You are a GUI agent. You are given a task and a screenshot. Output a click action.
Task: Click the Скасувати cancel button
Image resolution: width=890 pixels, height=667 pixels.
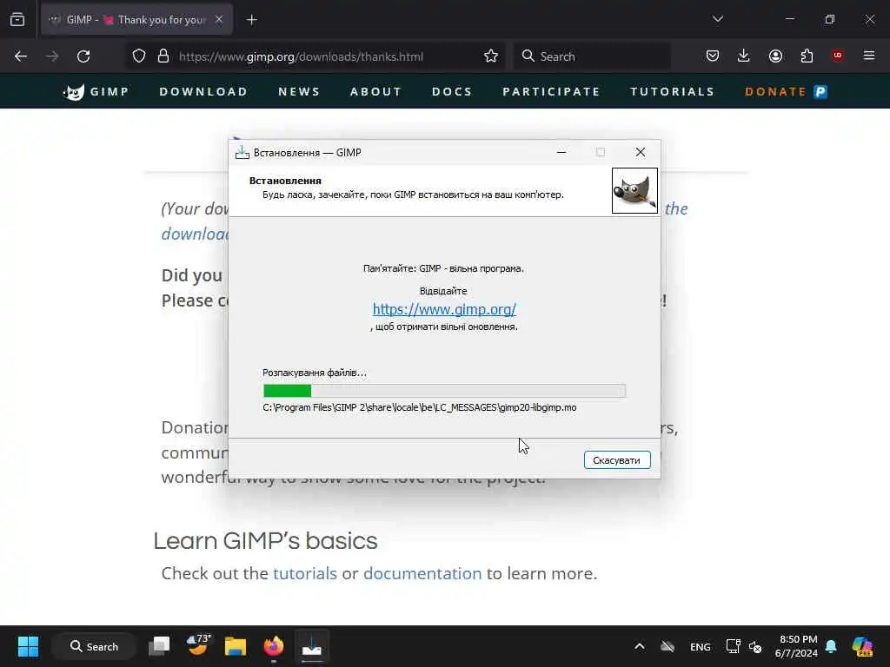[x=617, y=460]
